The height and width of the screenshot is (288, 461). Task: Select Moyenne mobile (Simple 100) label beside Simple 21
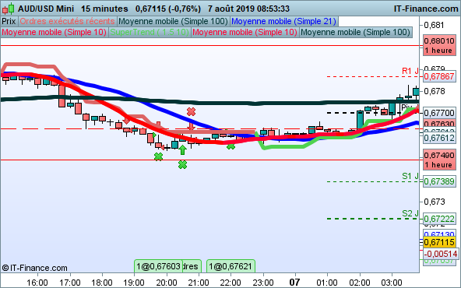pos(173,22)
